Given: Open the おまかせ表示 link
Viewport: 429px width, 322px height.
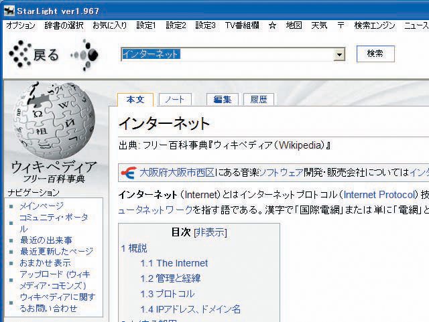Looking at the screenshot, I should click(x=45, y=263).
